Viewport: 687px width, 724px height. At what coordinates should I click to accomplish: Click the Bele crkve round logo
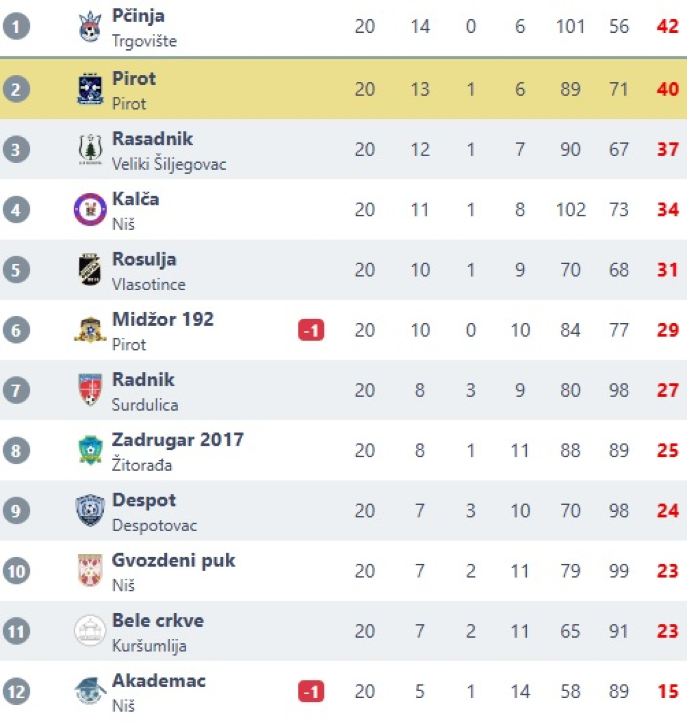[90, 631]
